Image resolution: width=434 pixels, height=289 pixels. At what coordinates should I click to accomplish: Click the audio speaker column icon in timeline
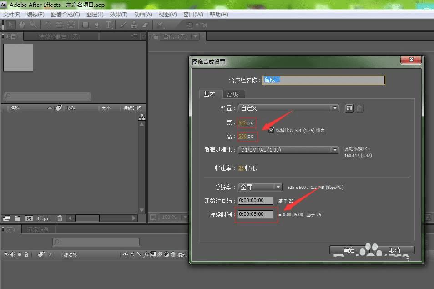point(12,254)
